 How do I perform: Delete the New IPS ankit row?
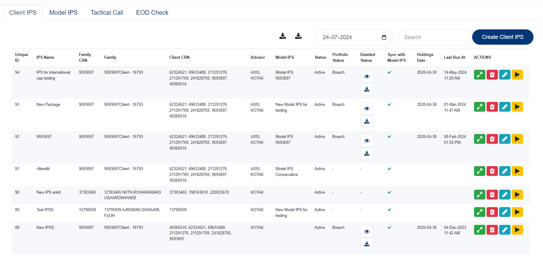tap(492, 195)
